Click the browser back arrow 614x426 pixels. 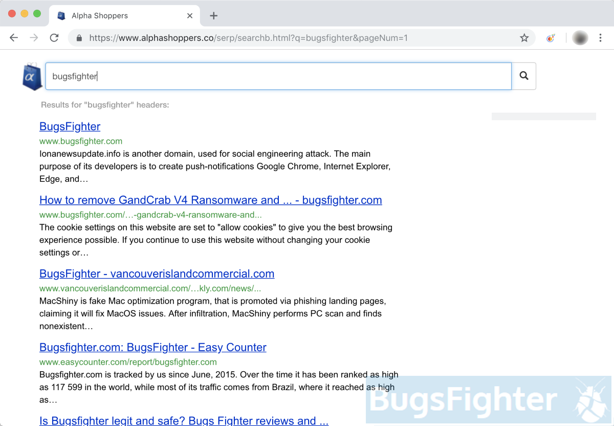[14, 38]
